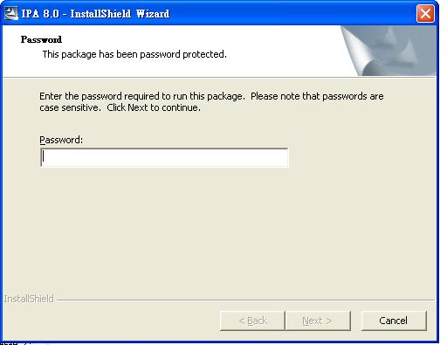Focus the Password text field
447x345 pixels.
pos(164,157)
